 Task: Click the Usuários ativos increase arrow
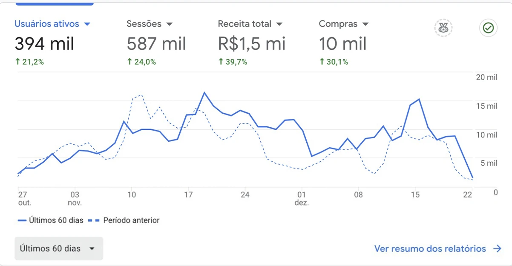coord(17,62)
